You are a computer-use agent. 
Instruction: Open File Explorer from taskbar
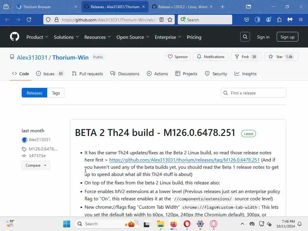161,224
